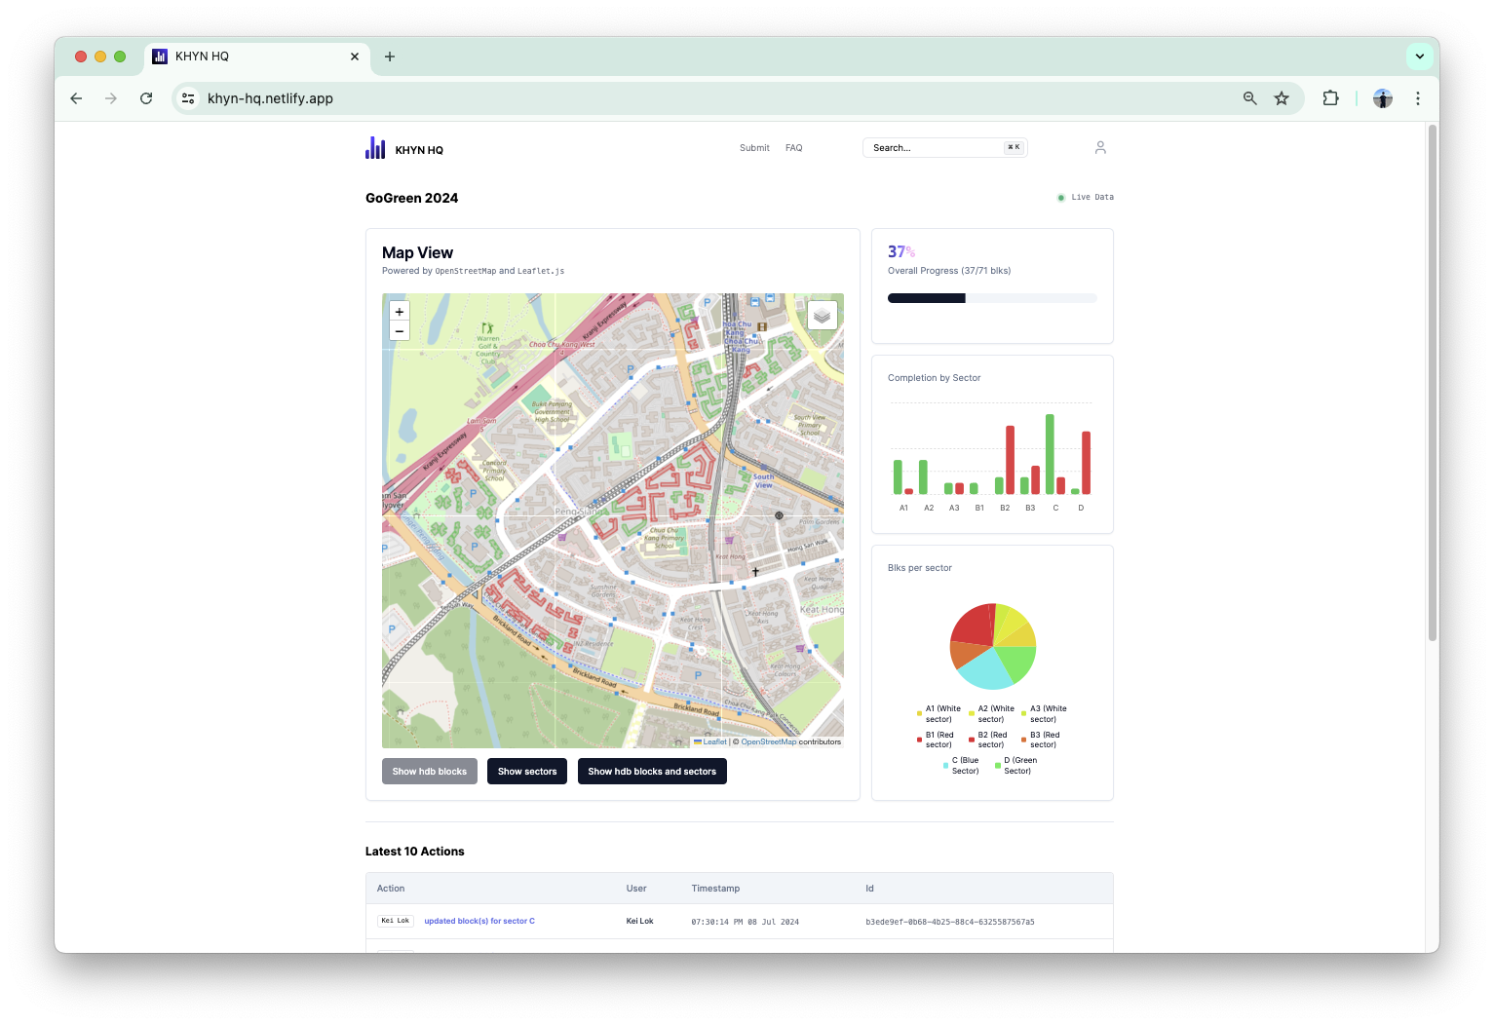Click the 37% progress value
Screen dimensions: 1494x1025
click(x=901, y=251)
